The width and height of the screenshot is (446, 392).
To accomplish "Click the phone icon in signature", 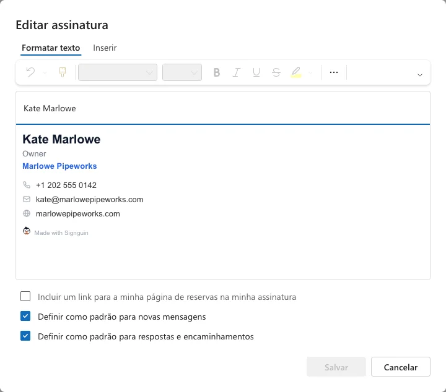I will 27,185.
